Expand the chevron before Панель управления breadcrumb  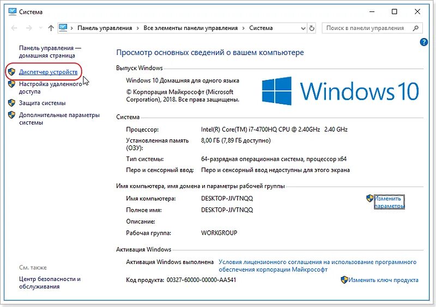pyautogui.click(x=72, y=28)
